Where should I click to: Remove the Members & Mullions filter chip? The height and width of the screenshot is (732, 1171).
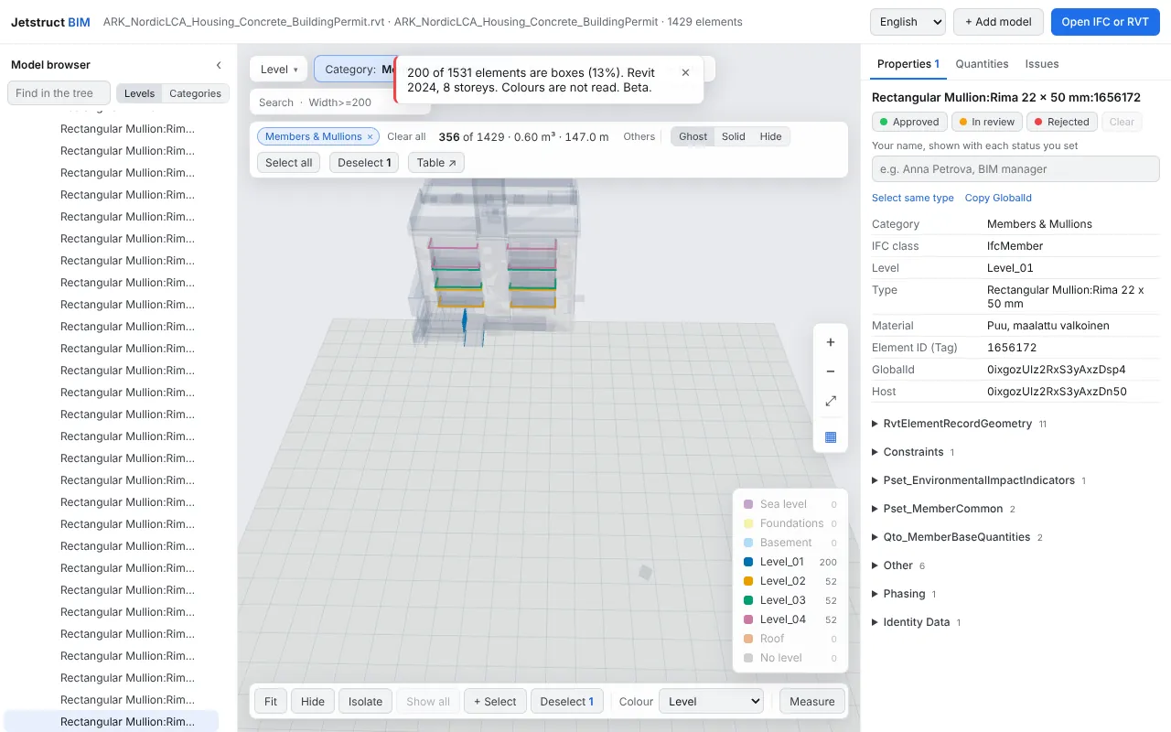[x=370, y=136]
